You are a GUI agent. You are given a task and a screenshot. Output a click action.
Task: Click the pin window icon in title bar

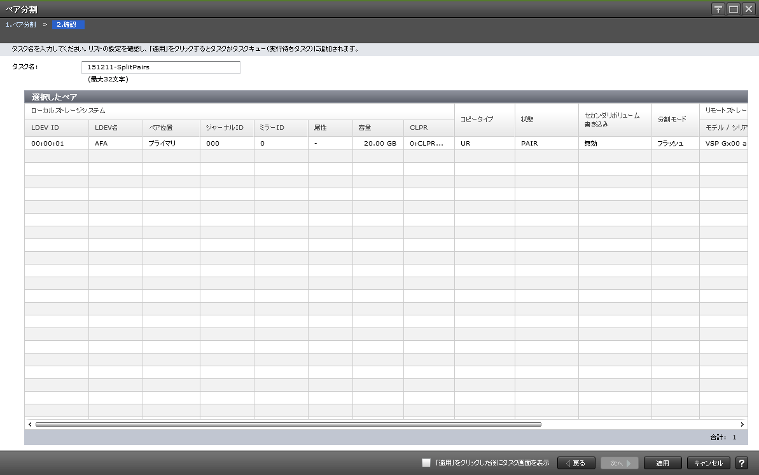click(718, 9)
